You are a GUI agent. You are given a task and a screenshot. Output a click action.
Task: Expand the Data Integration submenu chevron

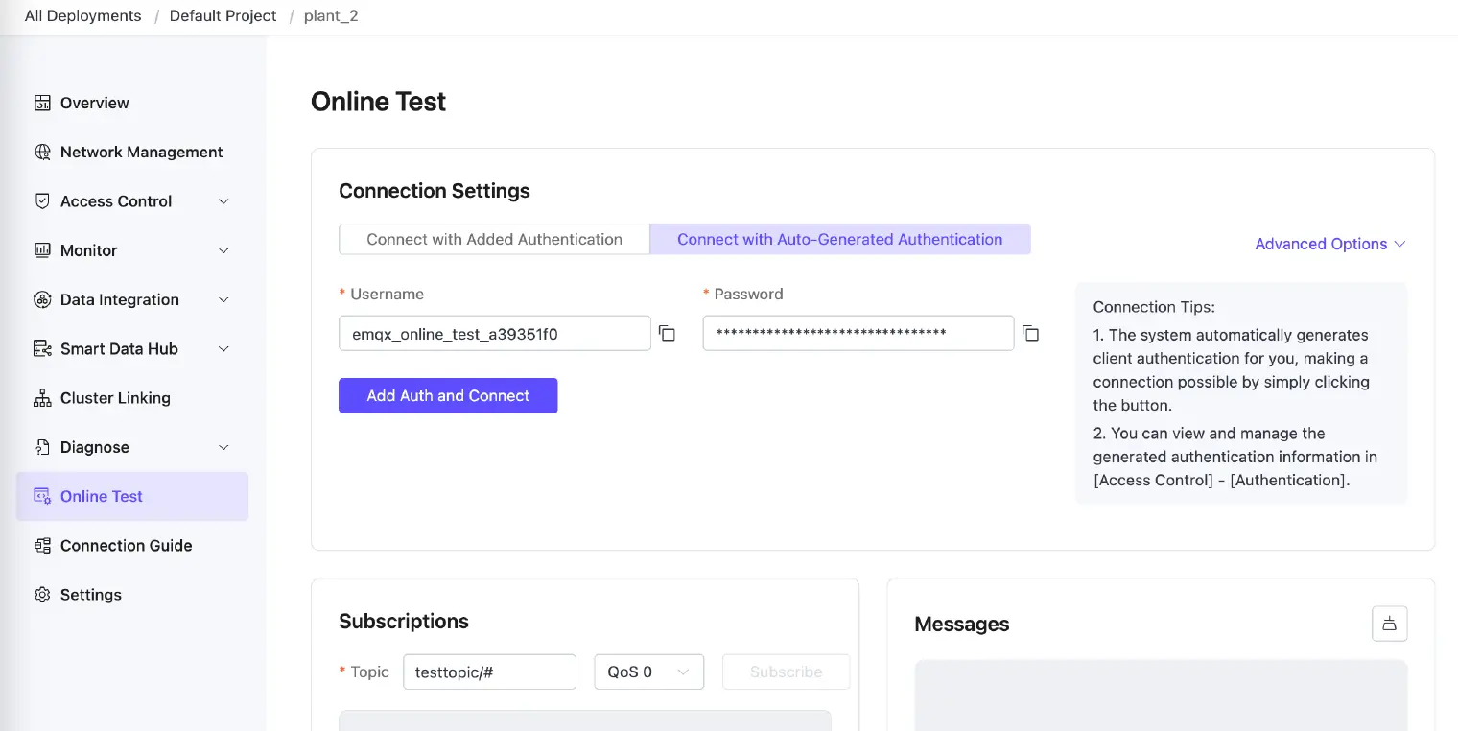(223, 299)
